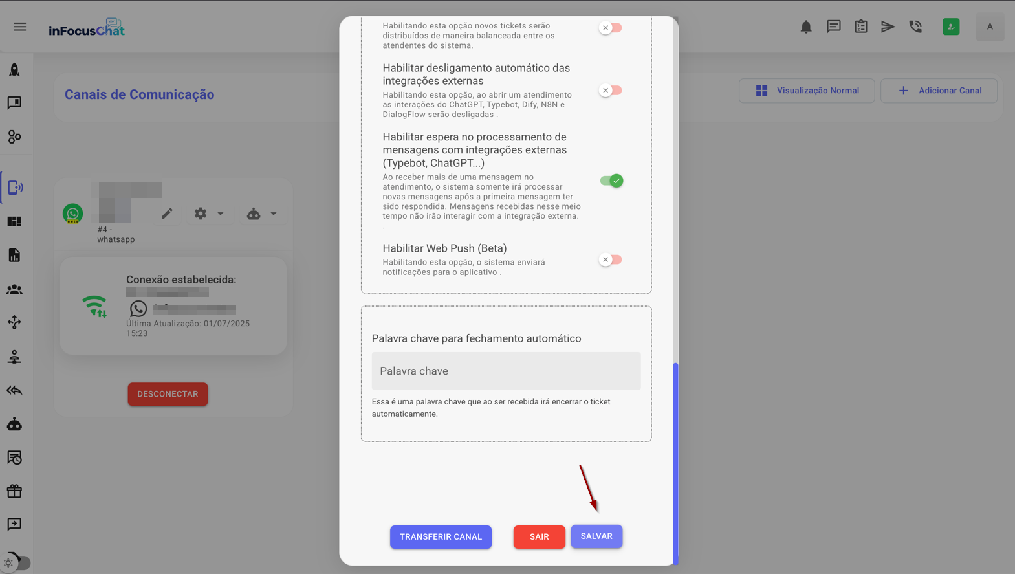Enable the Web Push (Beta) toggle
Image resolution: width=1015 pixels, height=574 pixels.
pyautogui.click(x=611, y=259)
